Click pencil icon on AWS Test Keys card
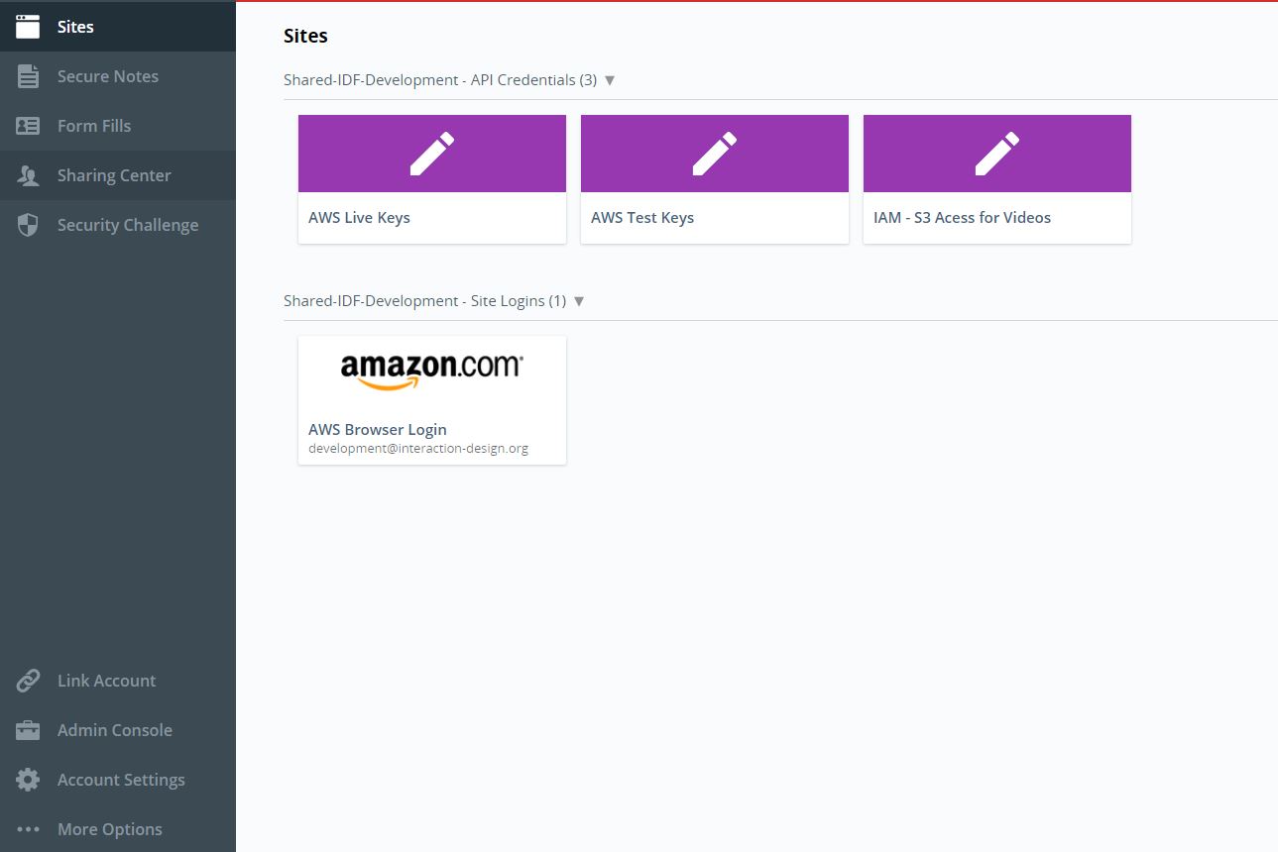Image resolution: width=1278 pixels, height=852 pixels. coord(715,154)
